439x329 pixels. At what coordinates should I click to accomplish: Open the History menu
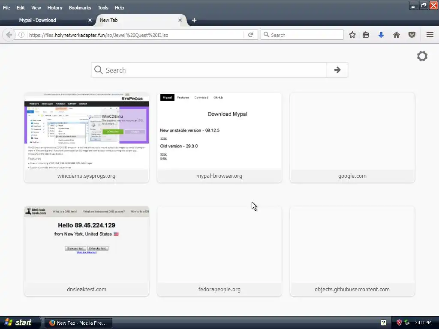click(x=54, y=8)
